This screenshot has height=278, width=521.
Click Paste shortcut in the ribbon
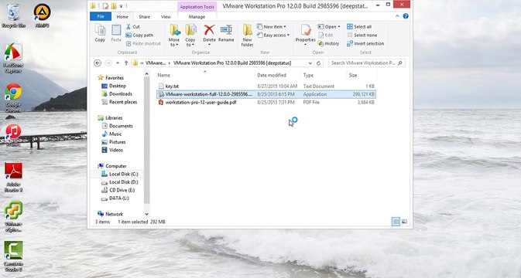[143, 43]
